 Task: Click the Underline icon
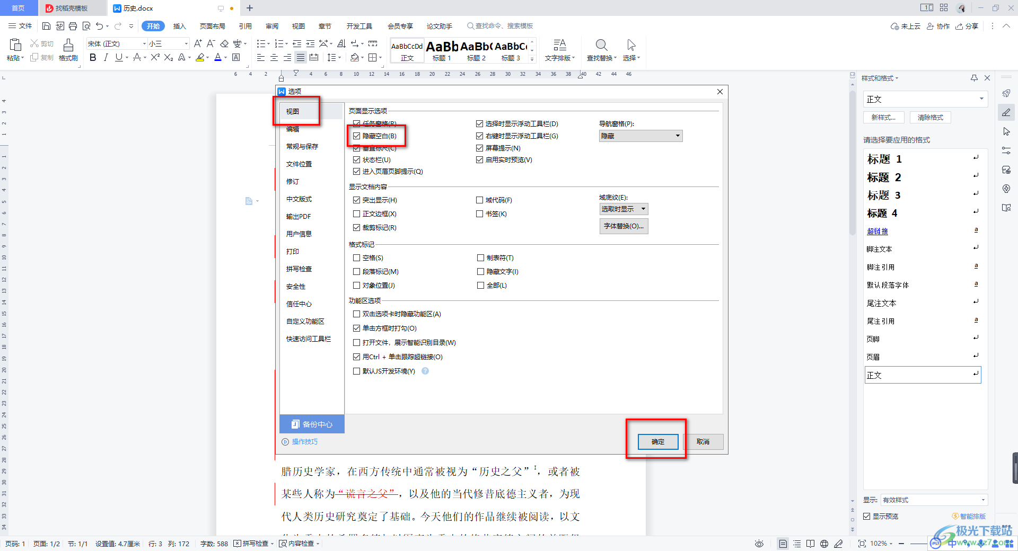pos(119,57)
